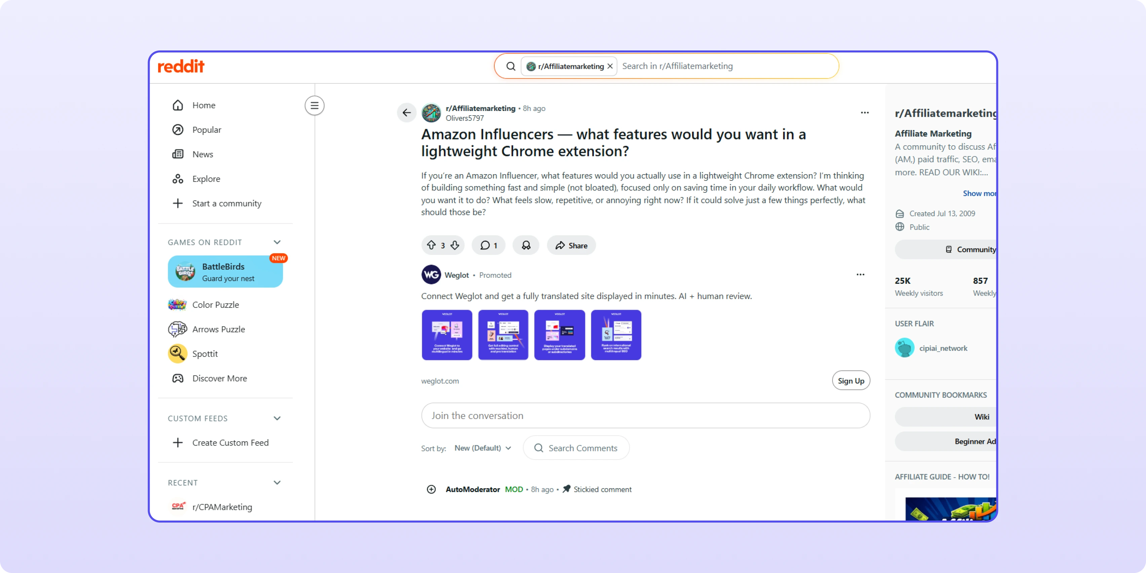Collapse the Custom Feeds section

[x=277, y=418]
